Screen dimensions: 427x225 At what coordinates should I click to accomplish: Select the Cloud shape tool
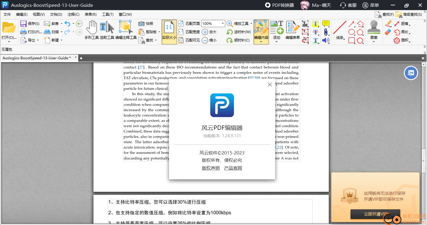(x=360, y=40)
